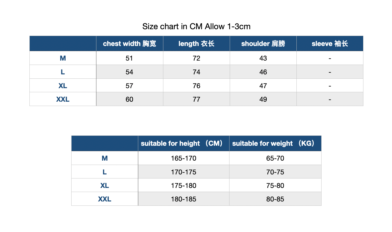Select the length column header

tap(196, 44)
